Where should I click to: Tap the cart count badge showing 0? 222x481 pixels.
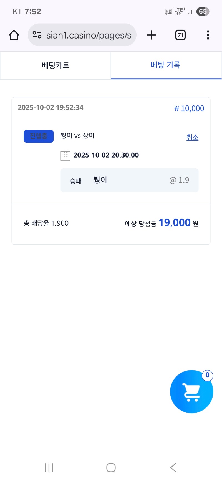tap(207, 375)
